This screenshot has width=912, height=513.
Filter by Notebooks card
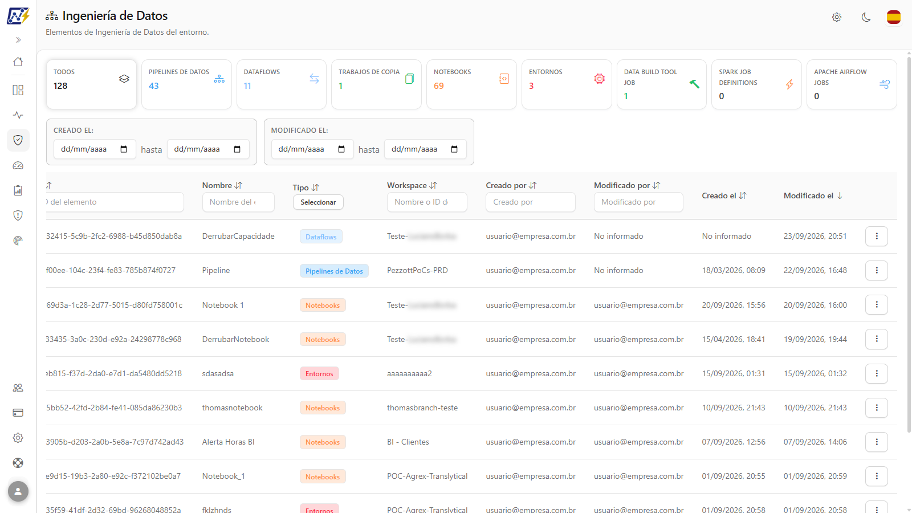point(471,84)
